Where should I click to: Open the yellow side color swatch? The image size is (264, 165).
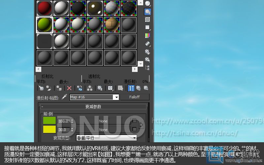[x=49, y=129]
